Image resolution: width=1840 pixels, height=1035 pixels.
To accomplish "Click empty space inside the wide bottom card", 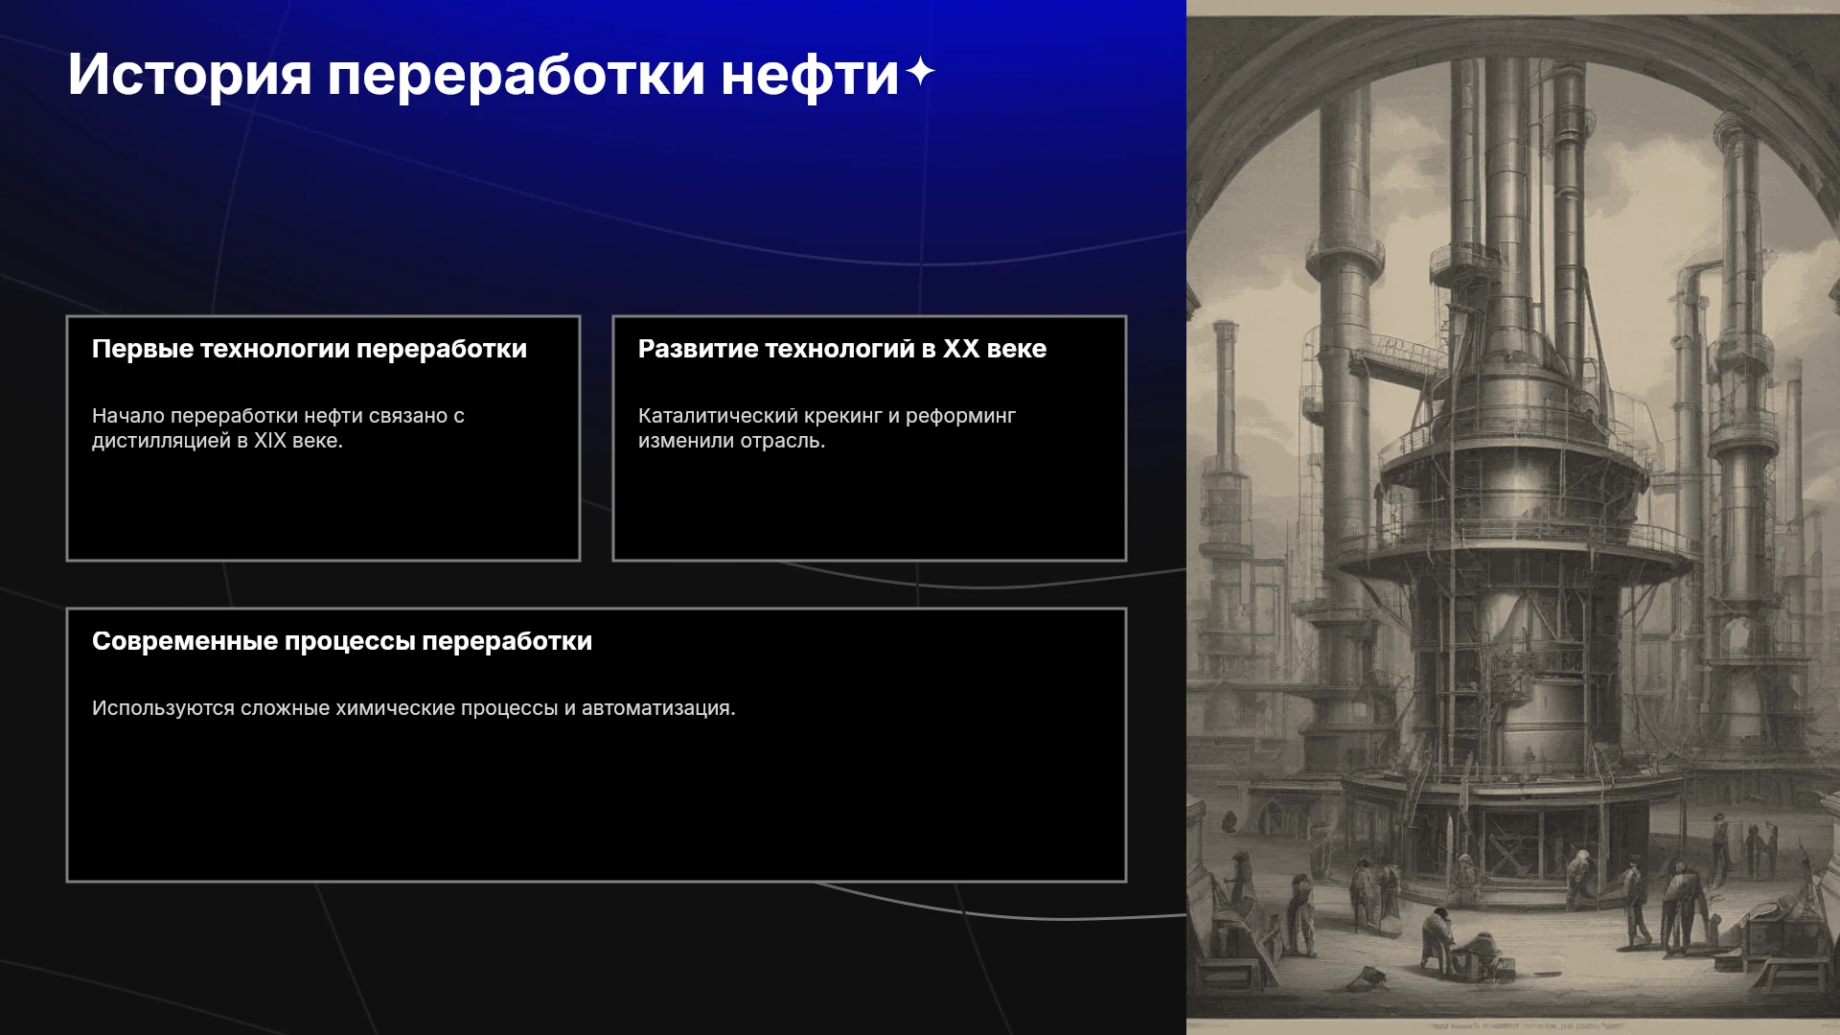I will [x=596, y=805].
